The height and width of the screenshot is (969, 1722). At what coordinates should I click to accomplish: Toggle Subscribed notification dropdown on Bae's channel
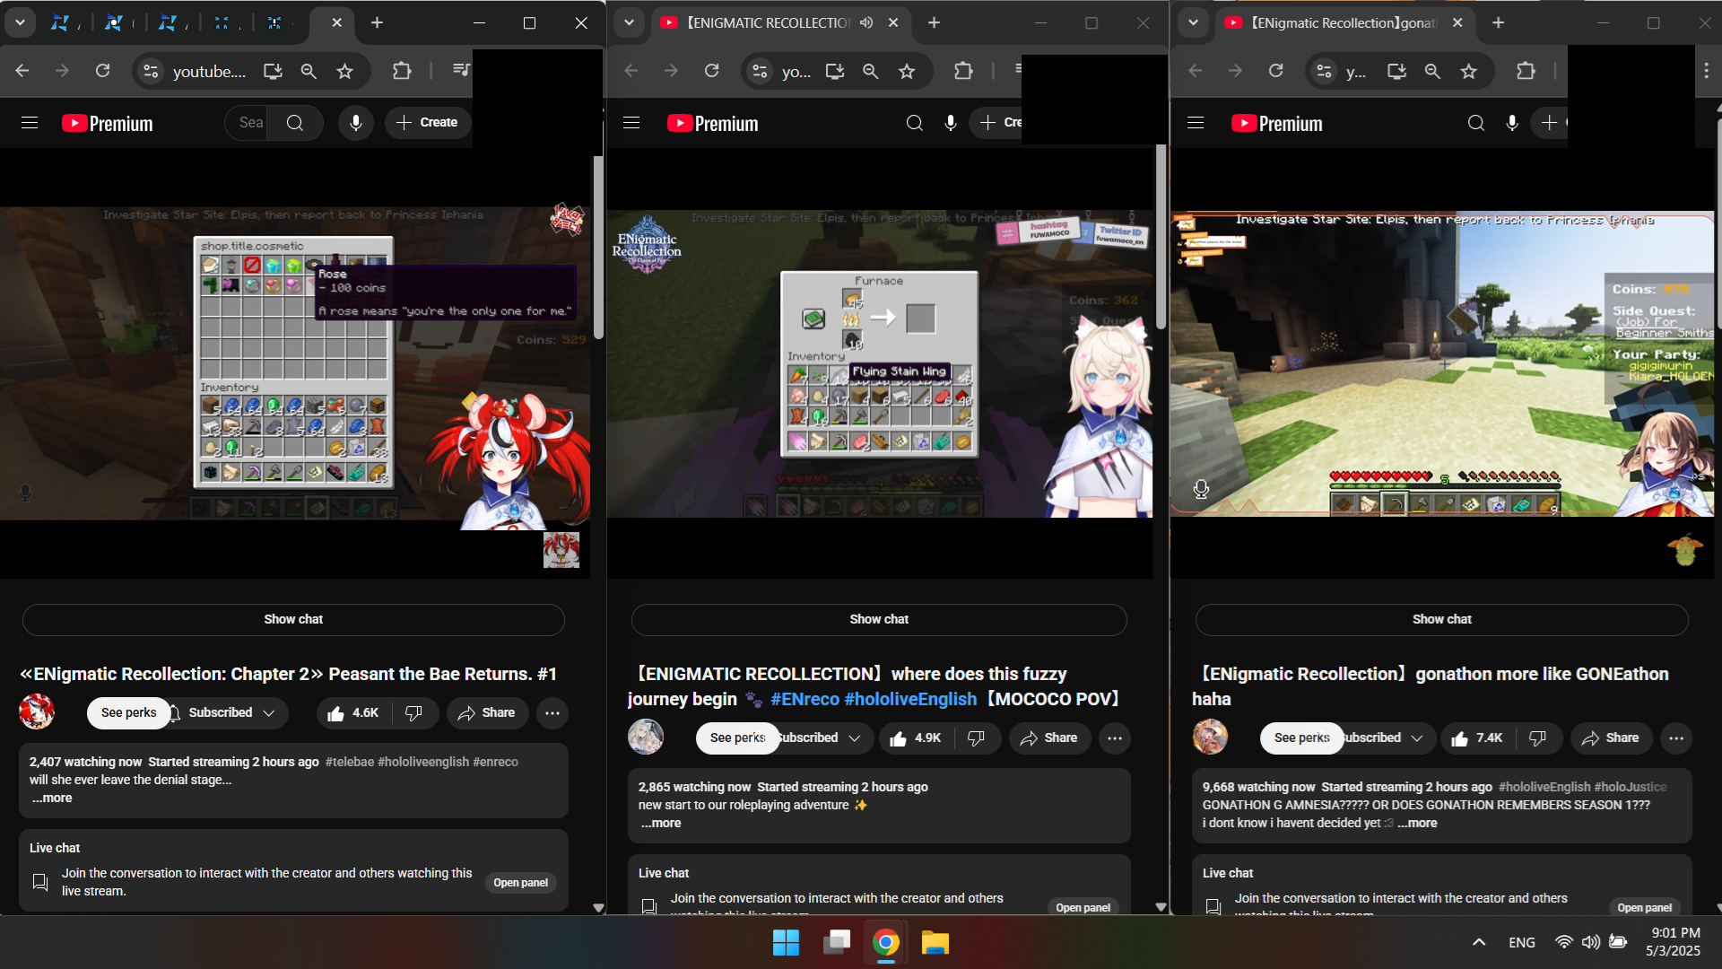(x=233, y=713)
